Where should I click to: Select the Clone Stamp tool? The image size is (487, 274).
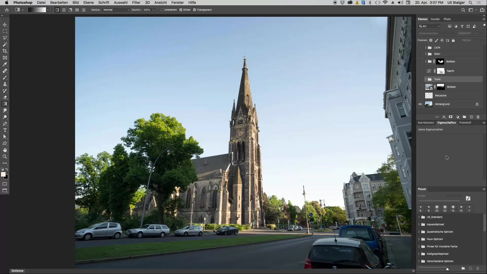coord(5,84)
